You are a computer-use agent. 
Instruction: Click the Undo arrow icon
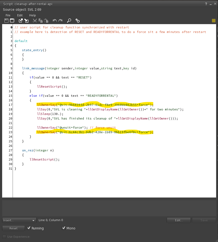(x=54, y=21)
